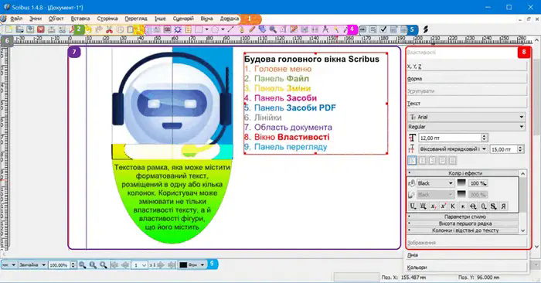Open the Текст properties tab
541x283 pixels.
pos(467,103)
